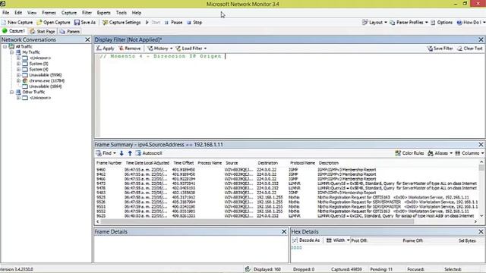
Task: Open the Filter menu
Action: point(87,13)
